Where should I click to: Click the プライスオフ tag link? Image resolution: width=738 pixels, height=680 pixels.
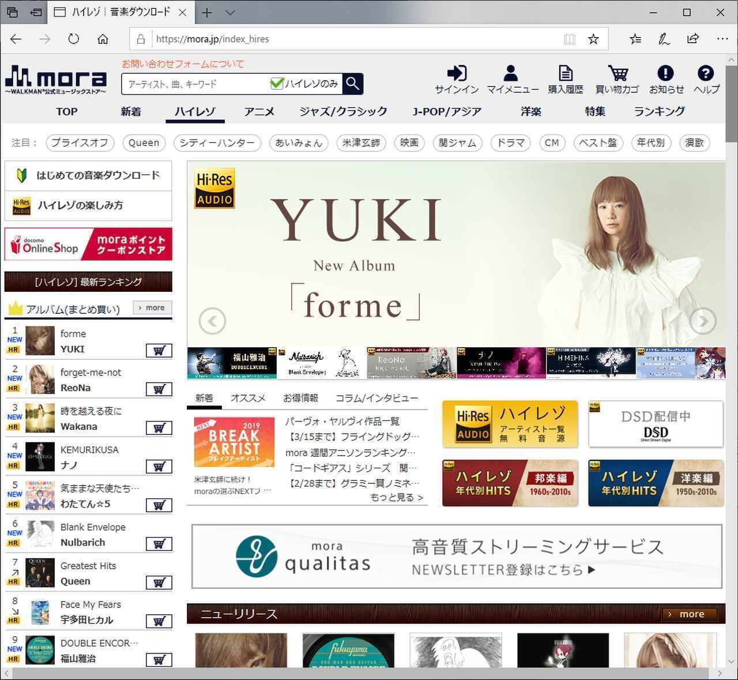pos(80,142)
